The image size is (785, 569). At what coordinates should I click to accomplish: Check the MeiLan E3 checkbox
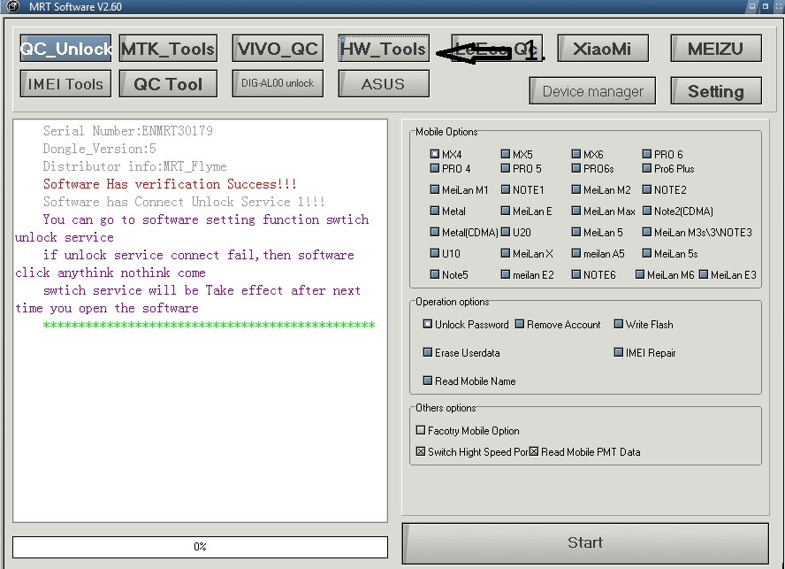[703, 274]
